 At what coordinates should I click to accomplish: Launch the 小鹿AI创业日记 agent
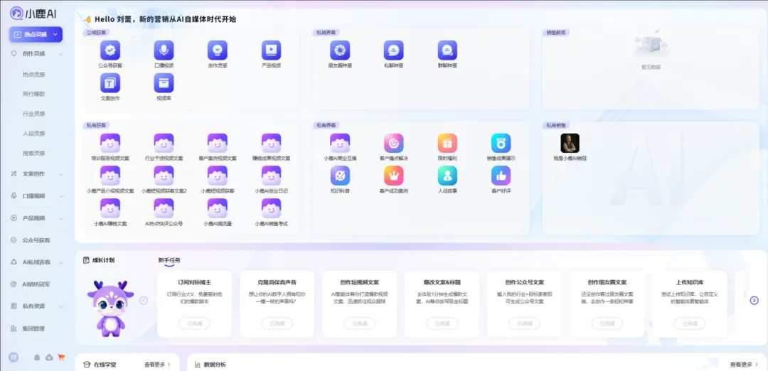pyautogui.click(x=271, y=176)
